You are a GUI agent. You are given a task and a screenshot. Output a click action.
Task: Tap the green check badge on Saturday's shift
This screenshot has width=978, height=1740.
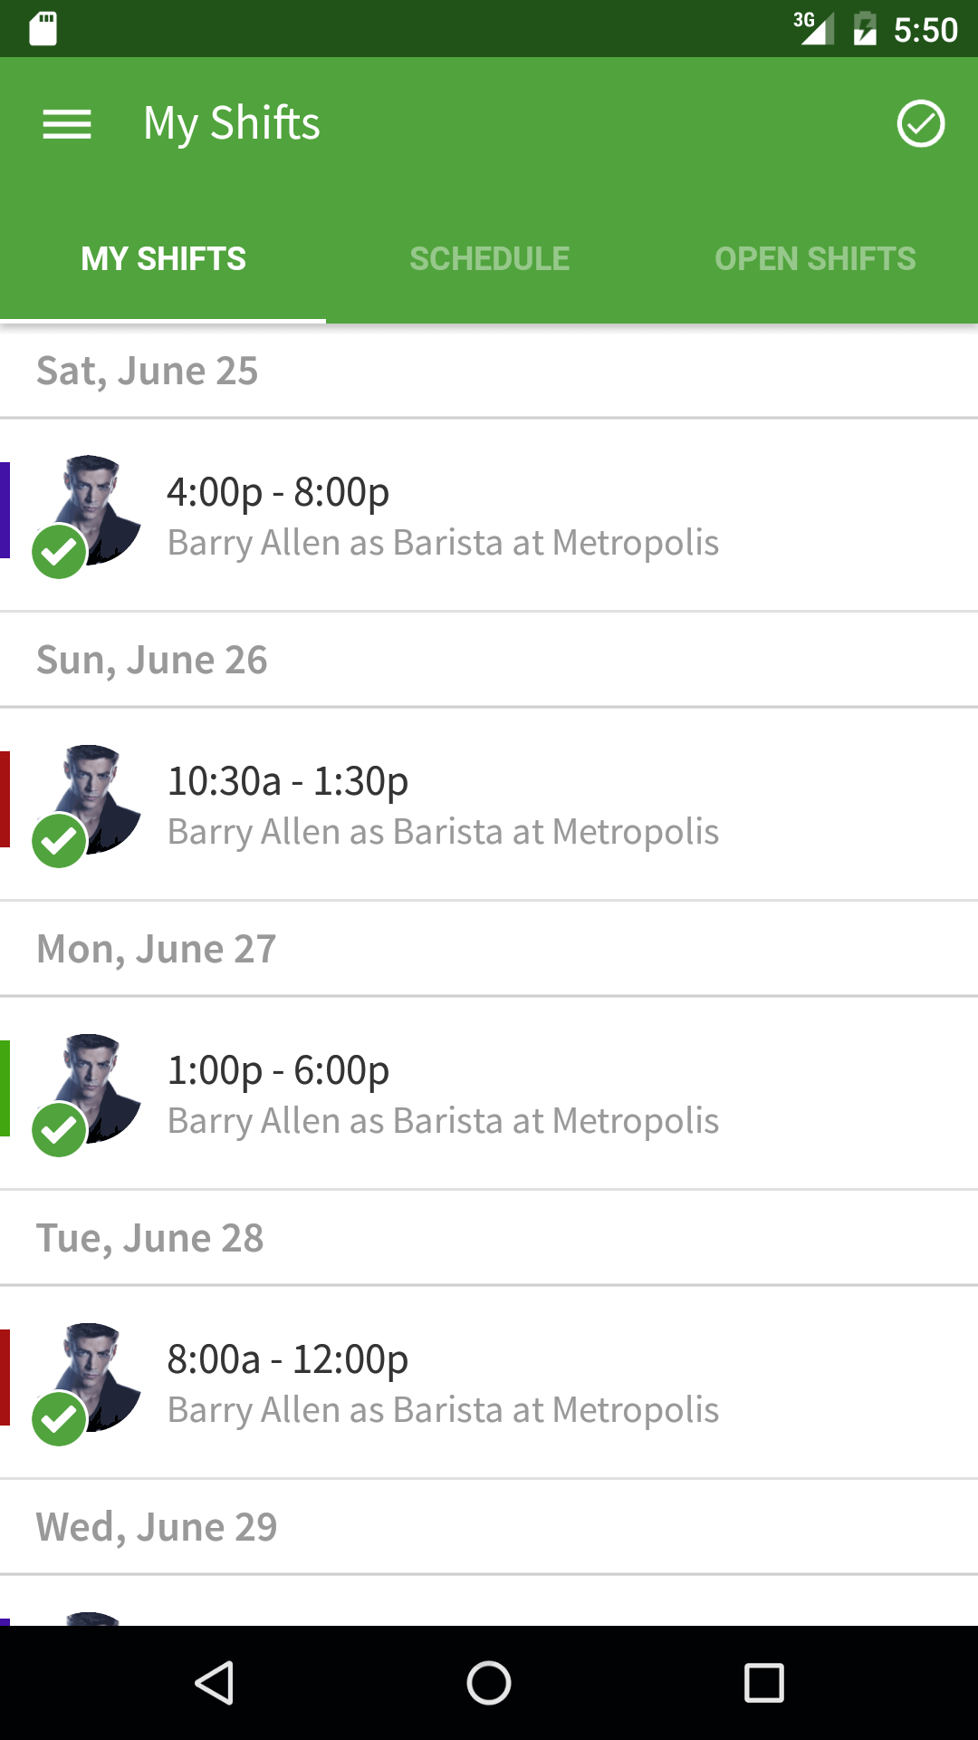coord(59,552)
